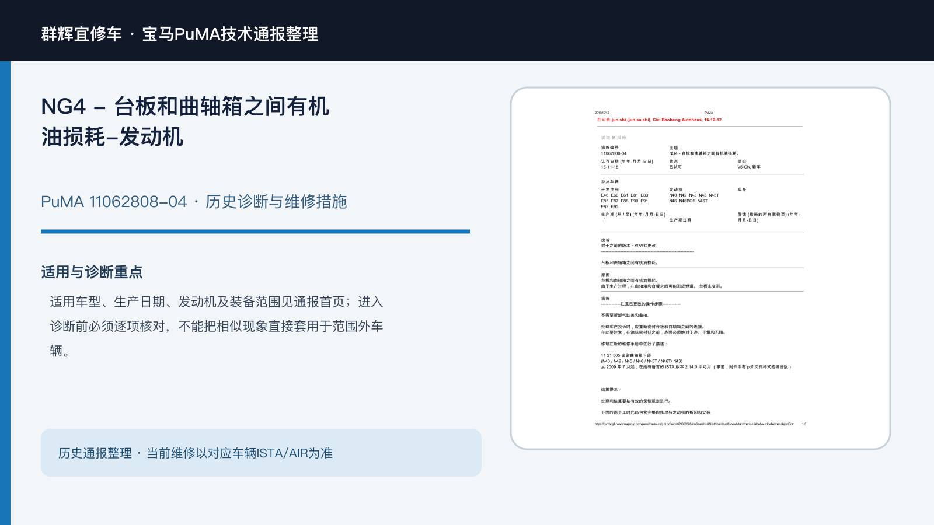Click the blue vertical accent bar at left edge
The width and height of the screenshot is (934, 525).
[x=5, y=293]
